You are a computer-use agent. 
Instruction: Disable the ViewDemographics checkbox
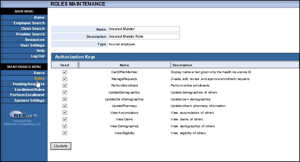65,126
